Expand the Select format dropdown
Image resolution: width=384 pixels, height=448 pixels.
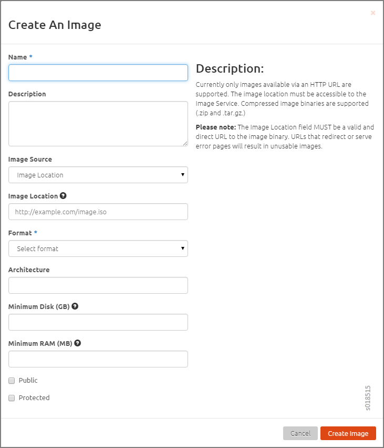pyautogui.click(x=98, y=248)
